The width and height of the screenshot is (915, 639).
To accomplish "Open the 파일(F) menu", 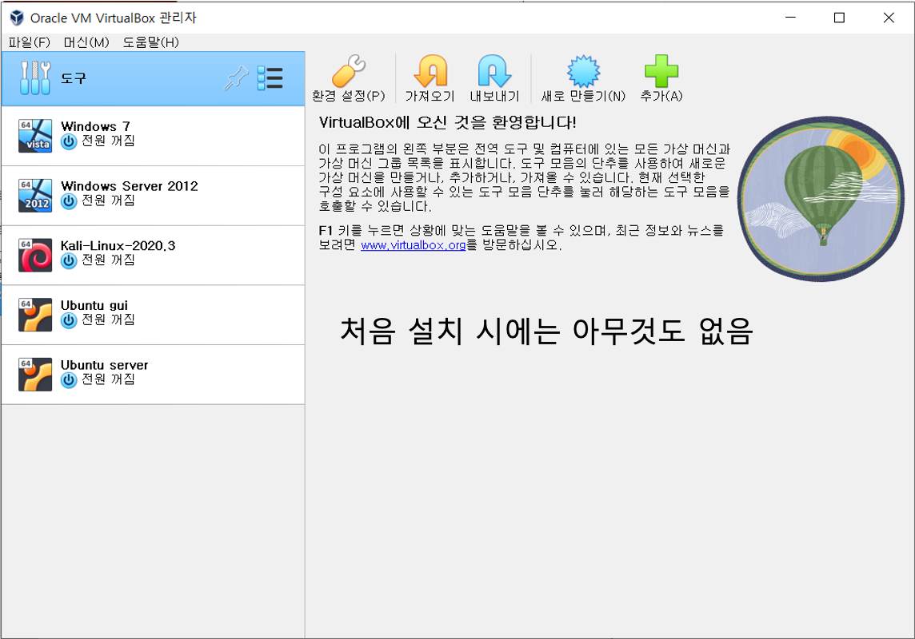I will pyautogui.click(x=29, y=42).
